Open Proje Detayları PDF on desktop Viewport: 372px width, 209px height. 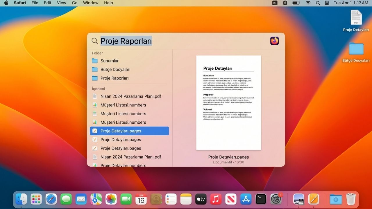point(356,21)
